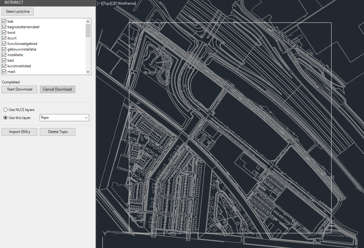364x248 pixels.
Task: Toggle the kunstwerkdeel checkbox
Action: [x=4, y=66]
